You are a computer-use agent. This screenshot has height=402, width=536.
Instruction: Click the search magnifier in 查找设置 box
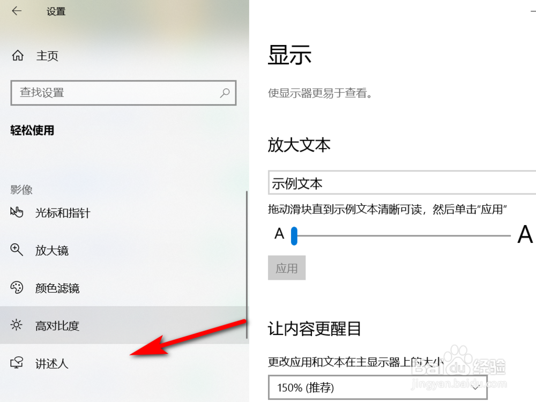pos(225,93)
